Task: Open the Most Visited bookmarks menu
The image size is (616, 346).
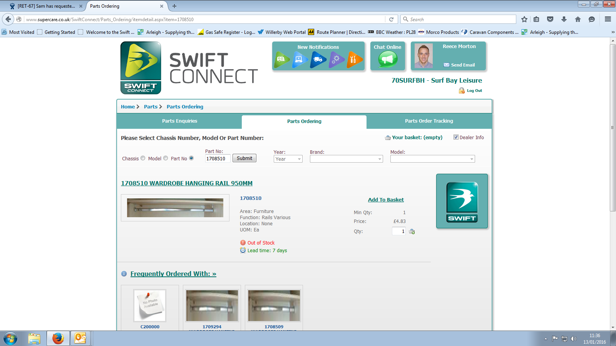Action: pyautogui.click(x=18, y=32)
